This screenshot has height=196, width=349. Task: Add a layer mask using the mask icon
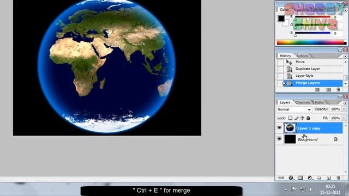coord(300,178)
